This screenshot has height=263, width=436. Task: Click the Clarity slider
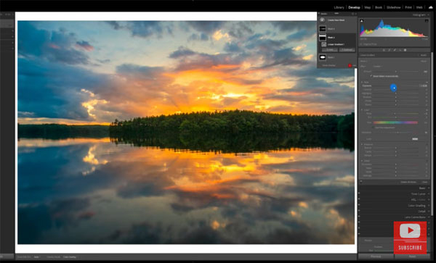tap(395, 151)
